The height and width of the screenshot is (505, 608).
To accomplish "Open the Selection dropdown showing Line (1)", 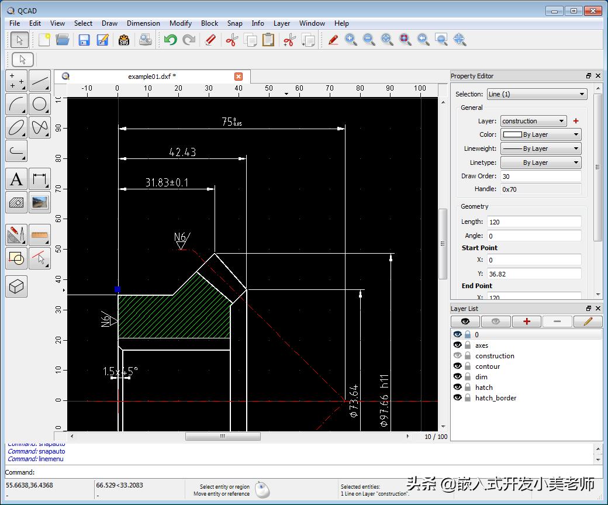I will (537, 94).
